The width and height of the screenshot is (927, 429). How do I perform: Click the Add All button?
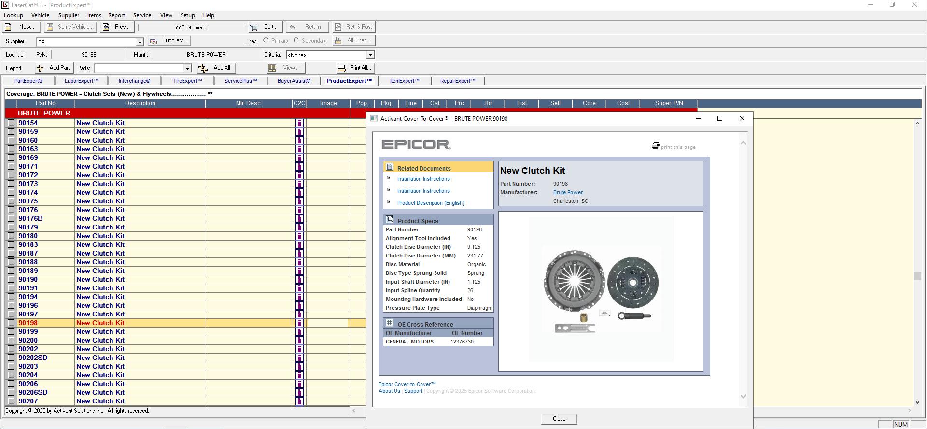coord(215,68)
